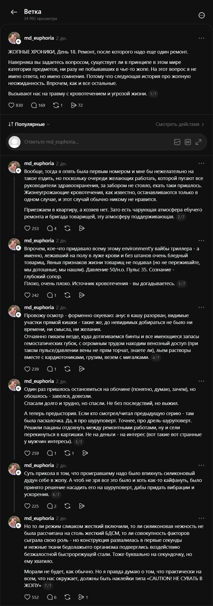Attach an image via the gallery icon

(177, 142)
